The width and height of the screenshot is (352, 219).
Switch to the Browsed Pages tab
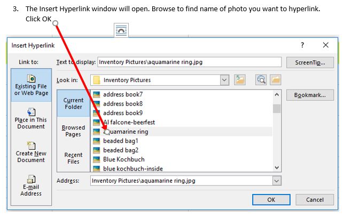coord(73,131)
